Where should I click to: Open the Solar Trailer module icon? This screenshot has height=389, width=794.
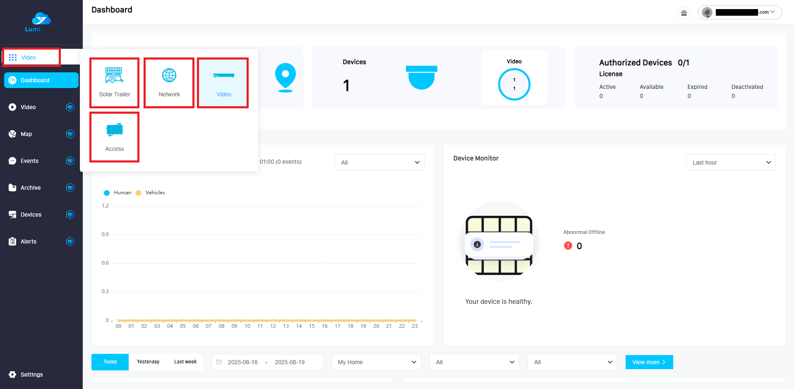tap(114, 76)
